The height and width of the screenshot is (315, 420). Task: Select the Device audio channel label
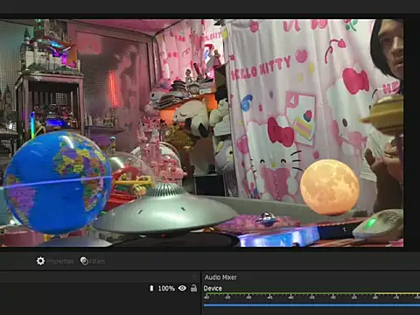coord(213,288)
